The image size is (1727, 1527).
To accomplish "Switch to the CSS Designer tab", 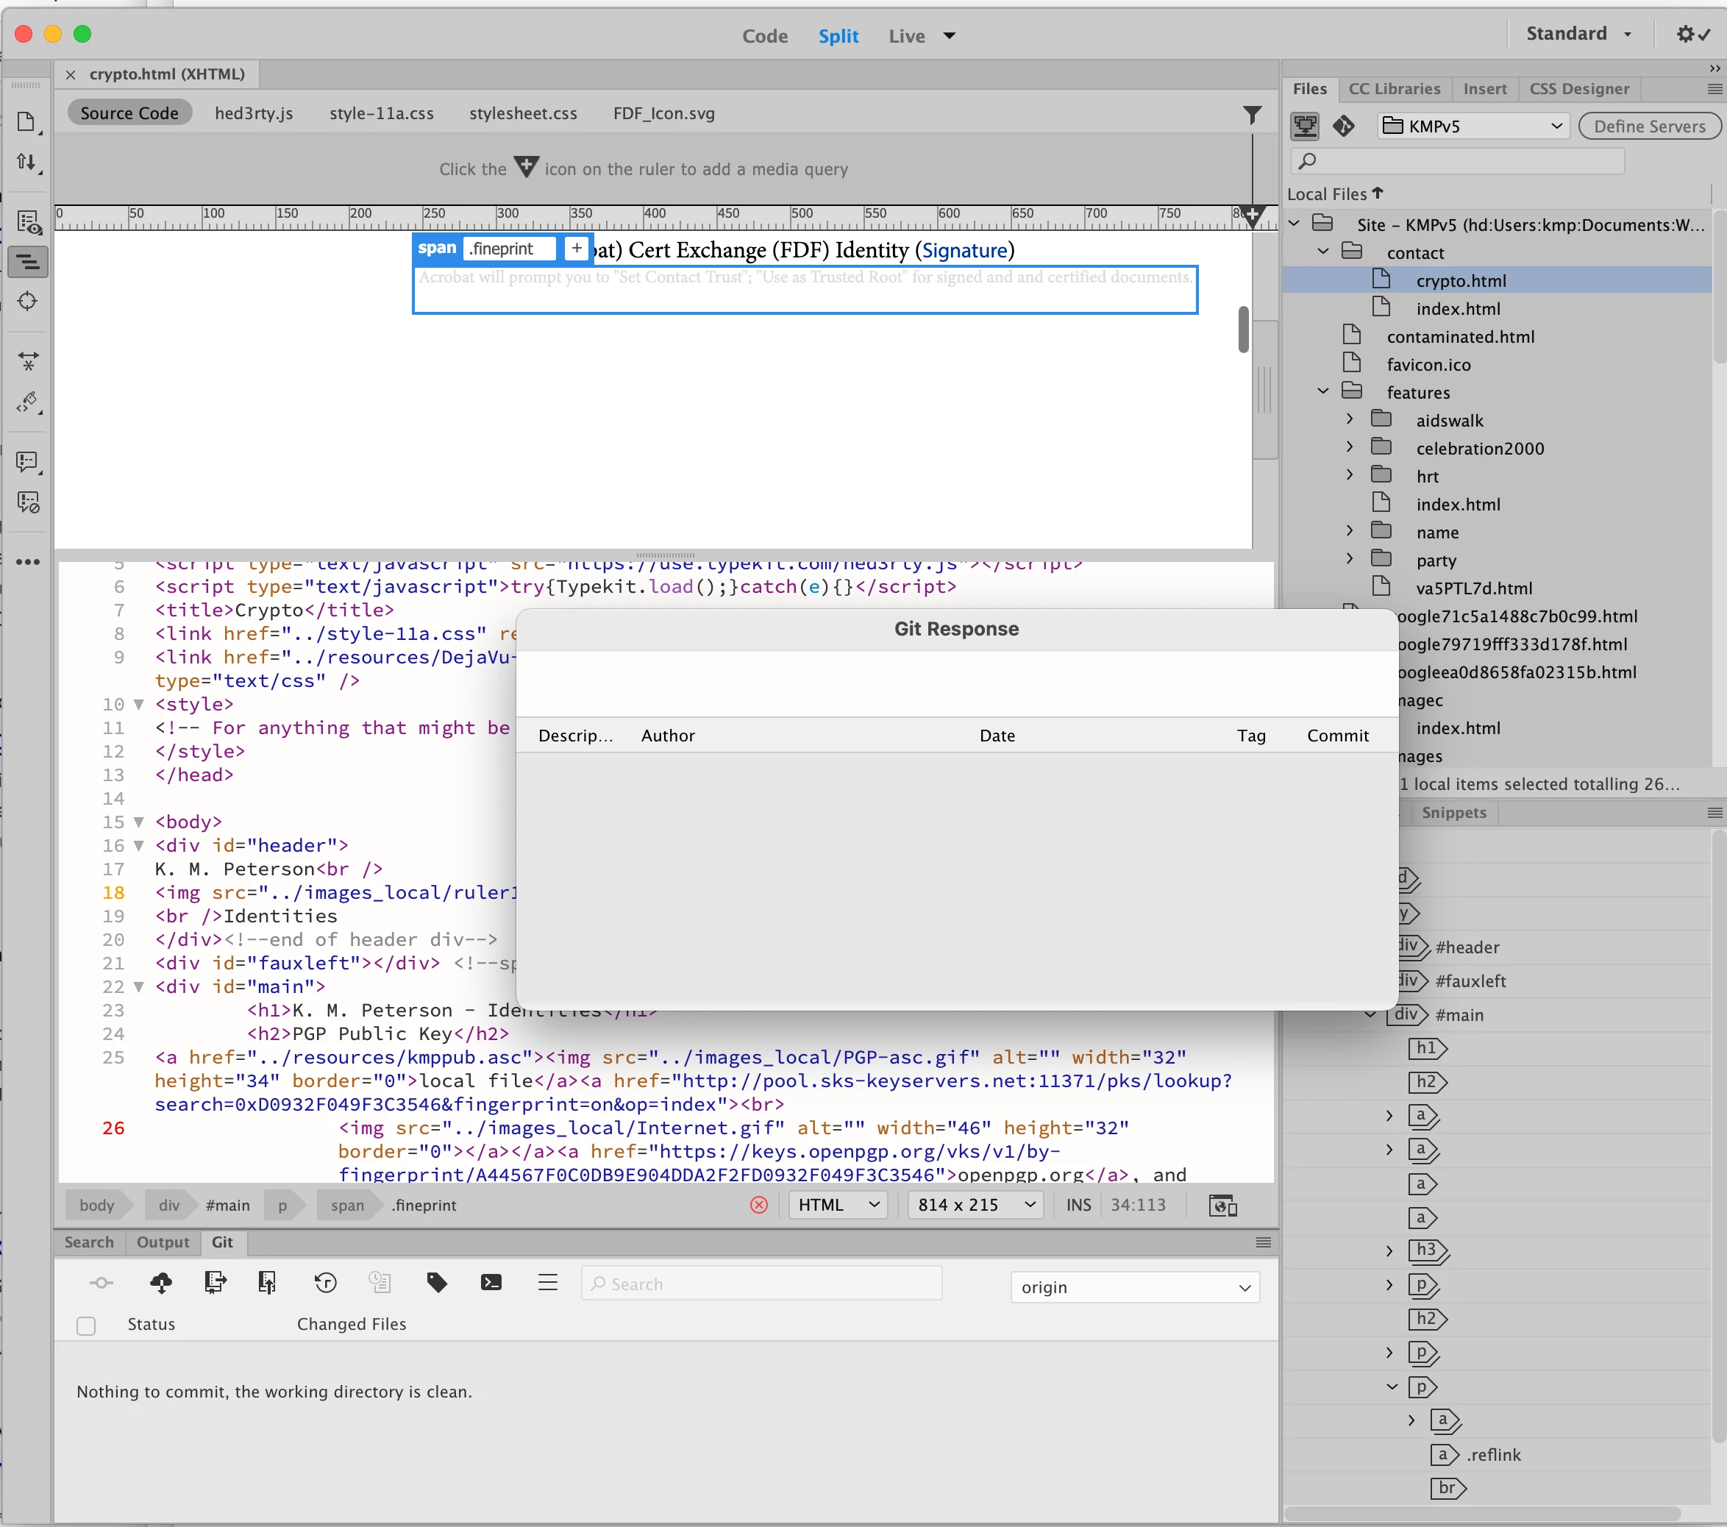I will pyautogui.click(x=1578, y=89).
